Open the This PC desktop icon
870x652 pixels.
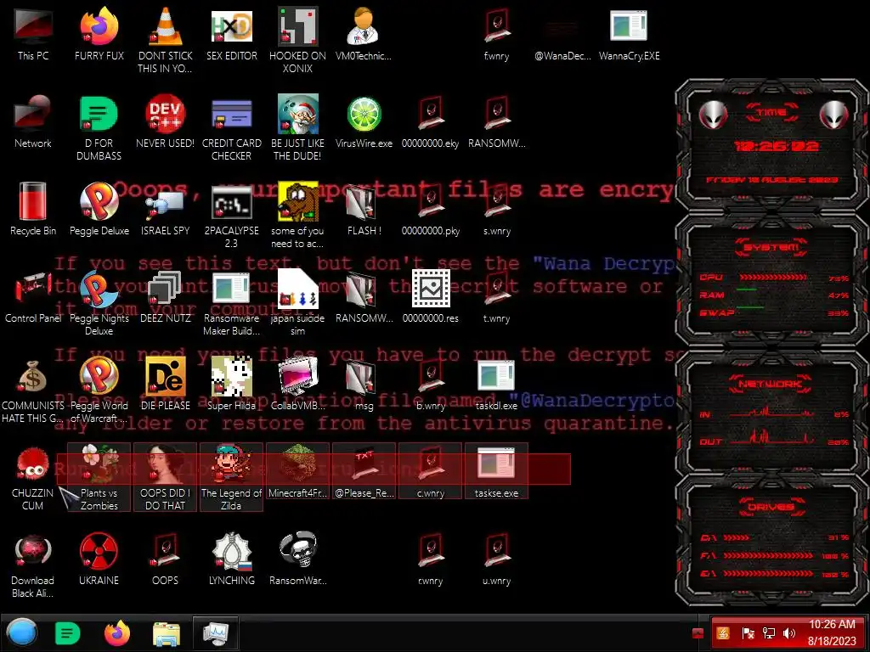pos(33,34)
